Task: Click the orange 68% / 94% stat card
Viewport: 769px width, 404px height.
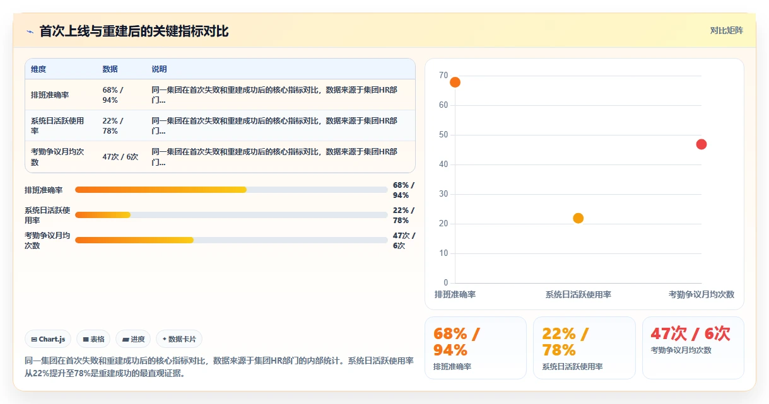Action: click(476, 348)
